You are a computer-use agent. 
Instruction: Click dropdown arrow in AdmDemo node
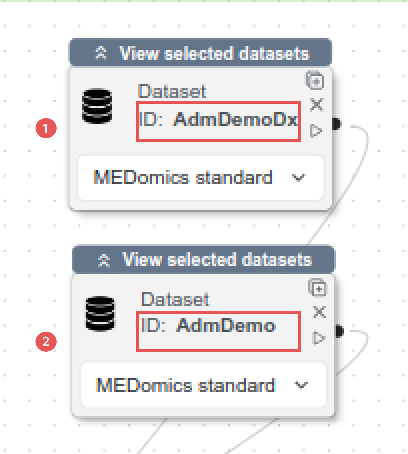301,385
